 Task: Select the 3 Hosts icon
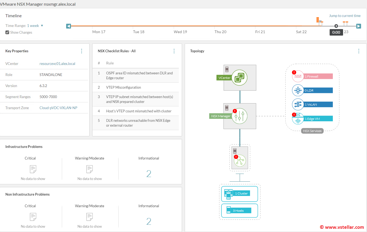pyautogui.click(x=229, y=211)
